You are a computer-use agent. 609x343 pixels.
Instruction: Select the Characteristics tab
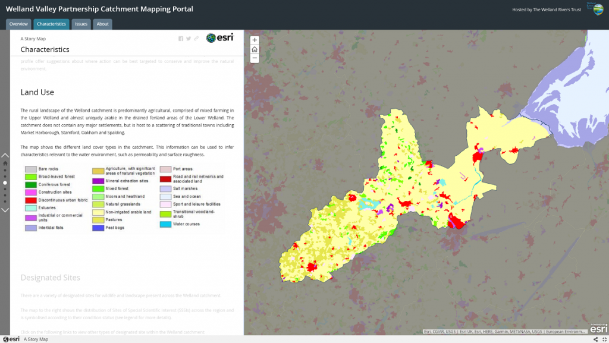pos(51,24)
